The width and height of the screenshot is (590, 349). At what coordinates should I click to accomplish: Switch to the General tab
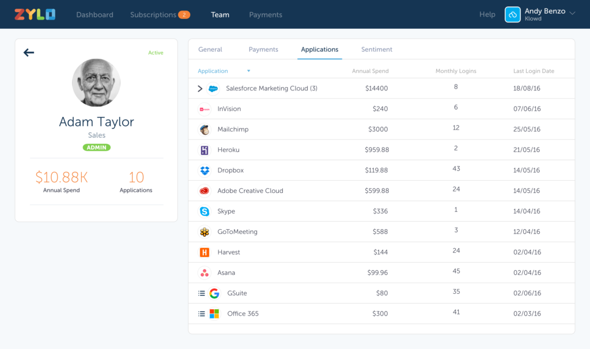pos(210,50)
